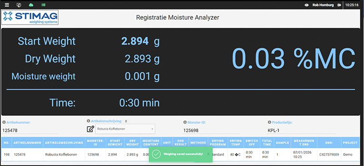Click the clock showing 10:25:16

coord(352,5)
